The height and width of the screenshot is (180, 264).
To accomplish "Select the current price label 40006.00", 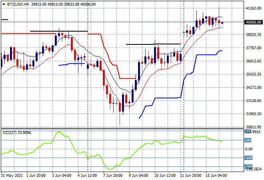I will coord(253,22).
